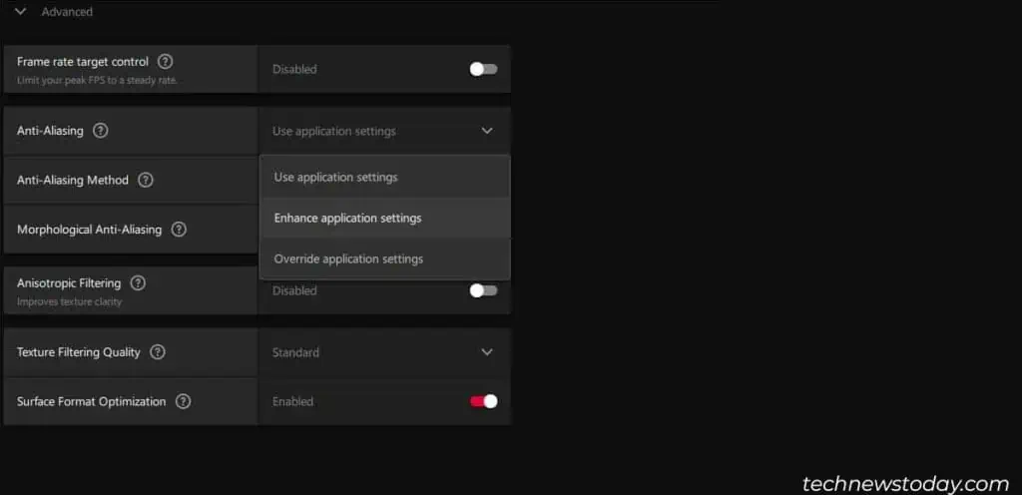Open Frame rate target control help icon
Viewport: 1022px width, 495px height.
coord(166,62)
